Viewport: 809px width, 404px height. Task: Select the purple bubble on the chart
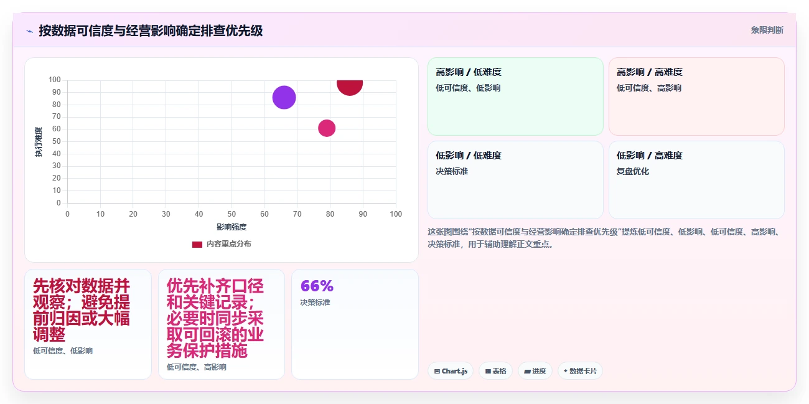[x=284, y=97]
